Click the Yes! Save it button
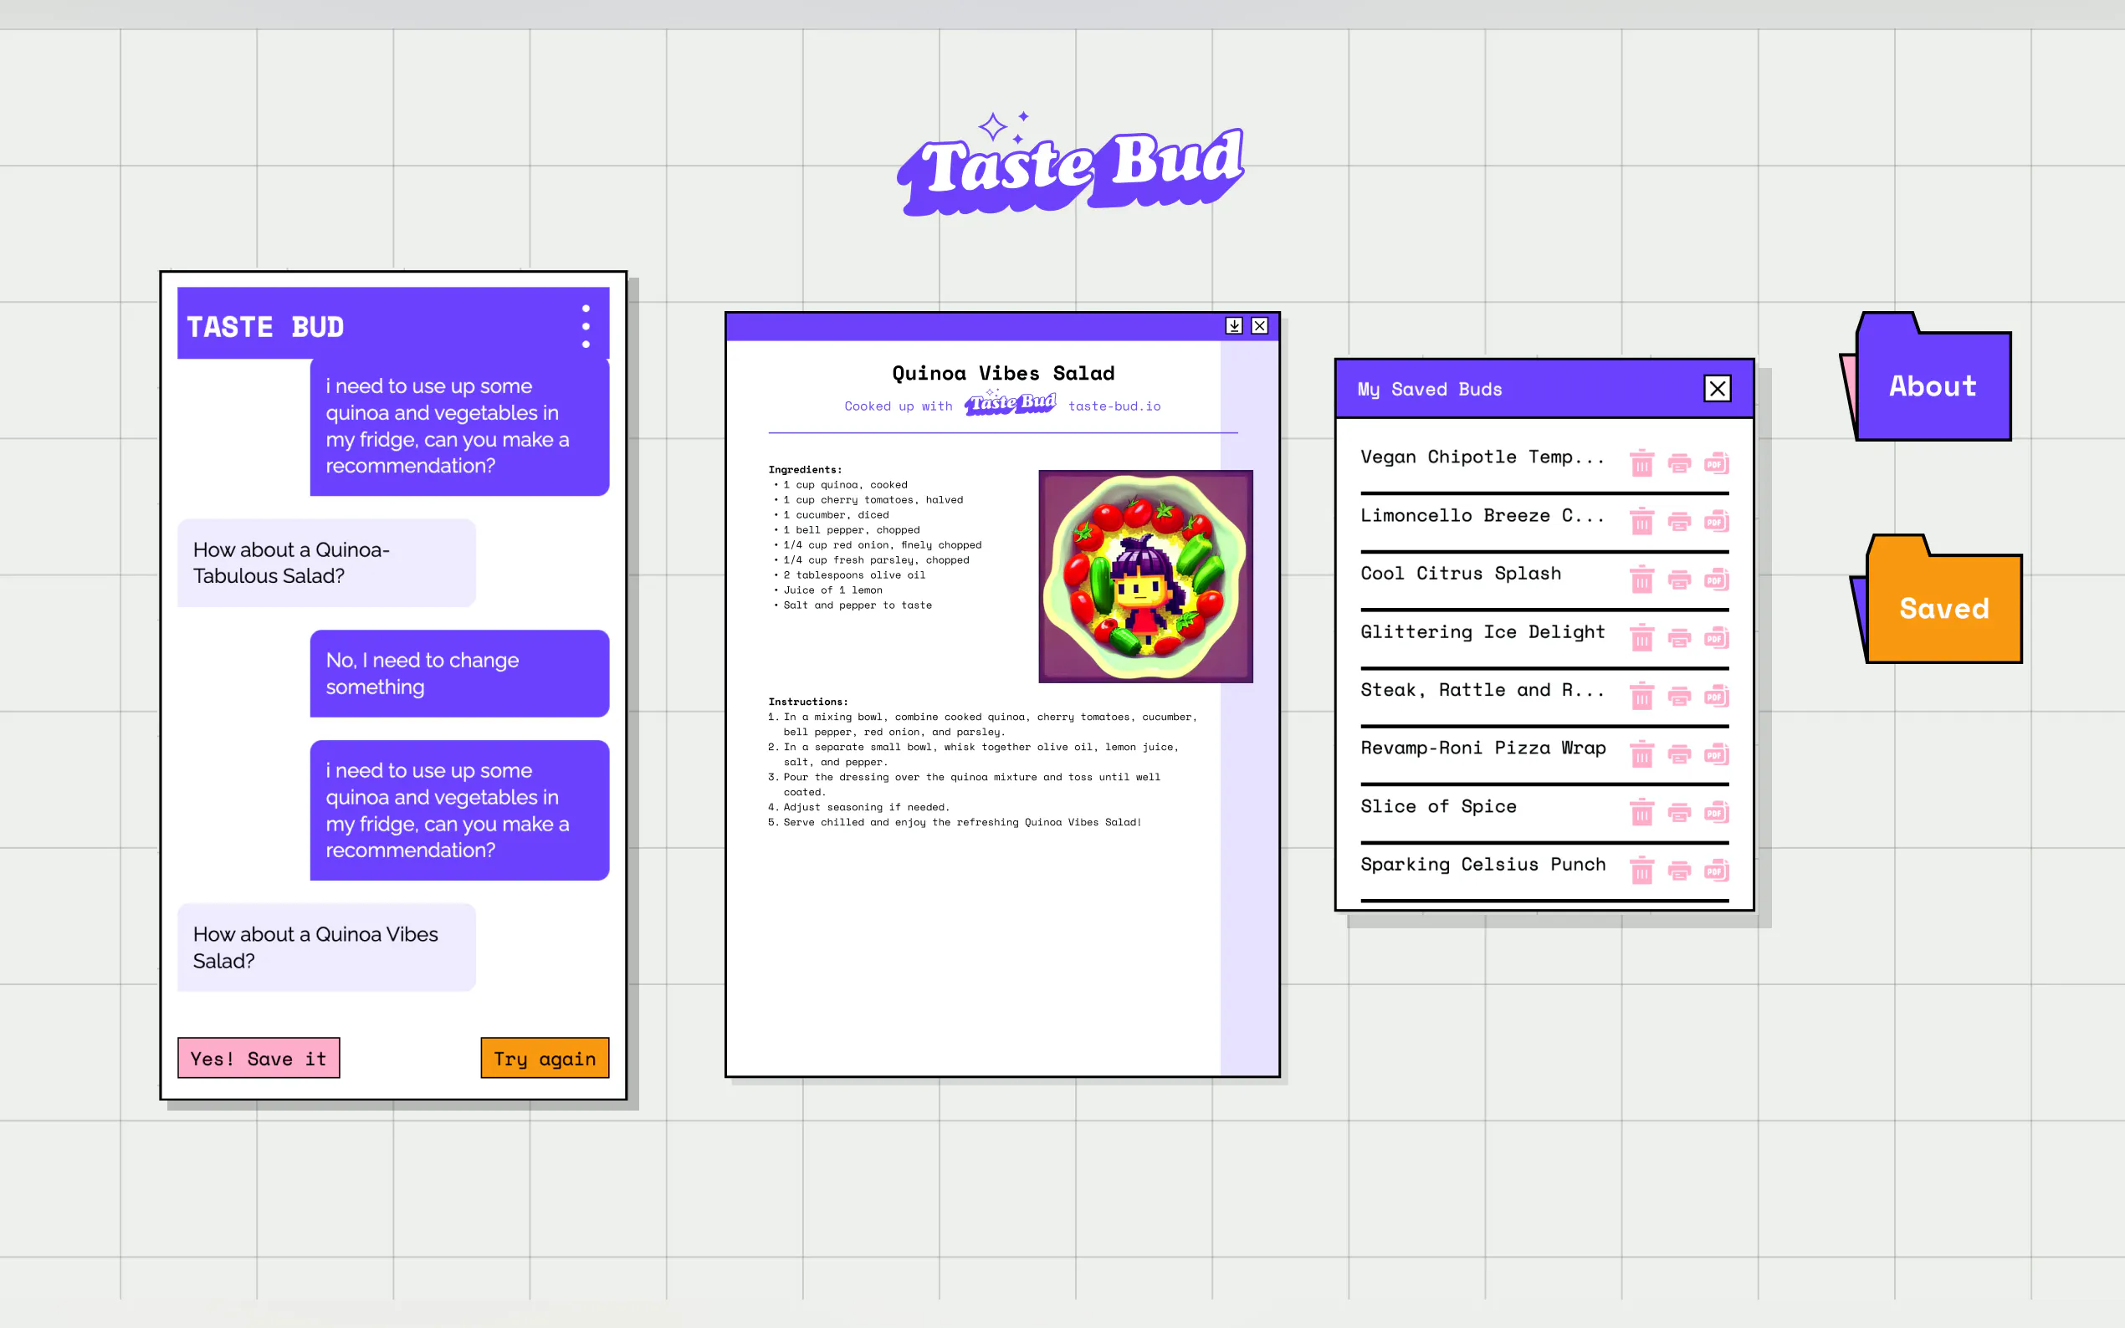 [x=259, y=1059]
